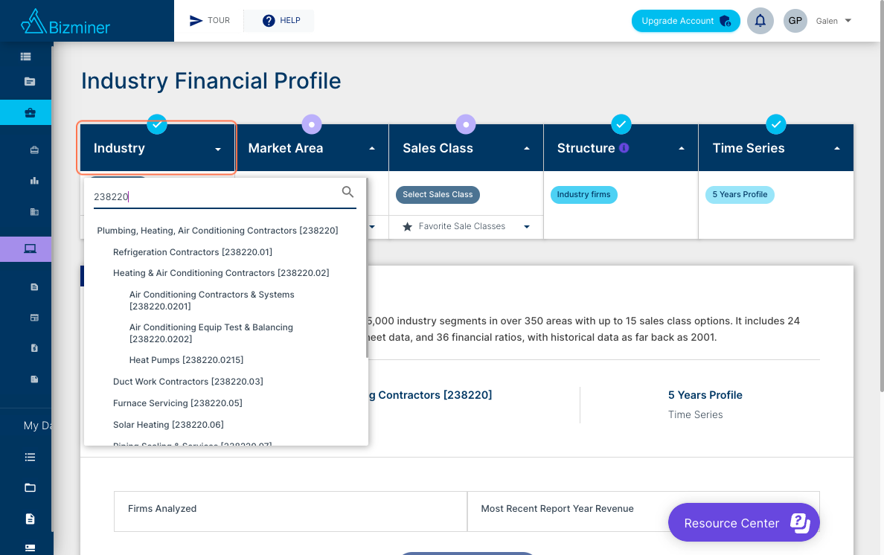The width and height of the screenshot is (884, 555).
Task: Expand the Time Series panel arrow
Action: pos(836,148)
